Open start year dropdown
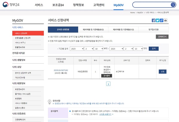The height and width of the screenshot is (122, 179). pos(77,49)
